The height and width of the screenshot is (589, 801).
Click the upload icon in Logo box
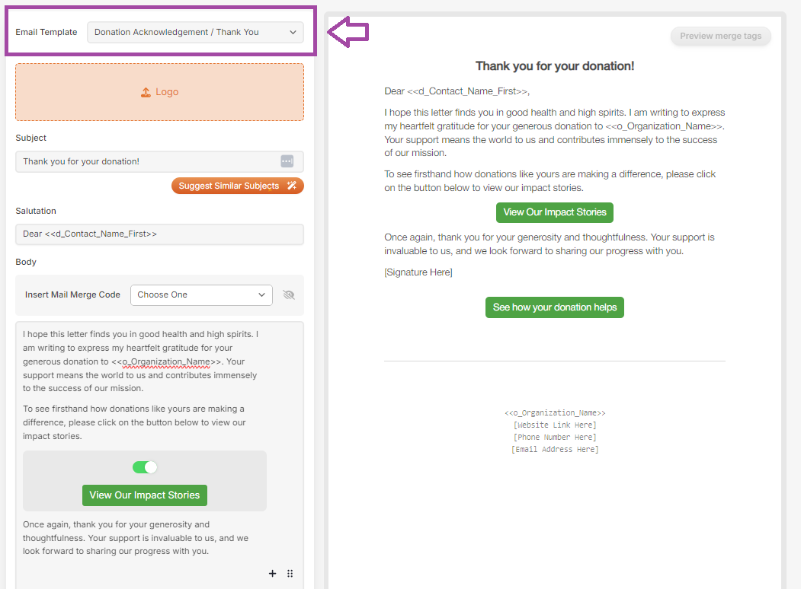[146, 92]
